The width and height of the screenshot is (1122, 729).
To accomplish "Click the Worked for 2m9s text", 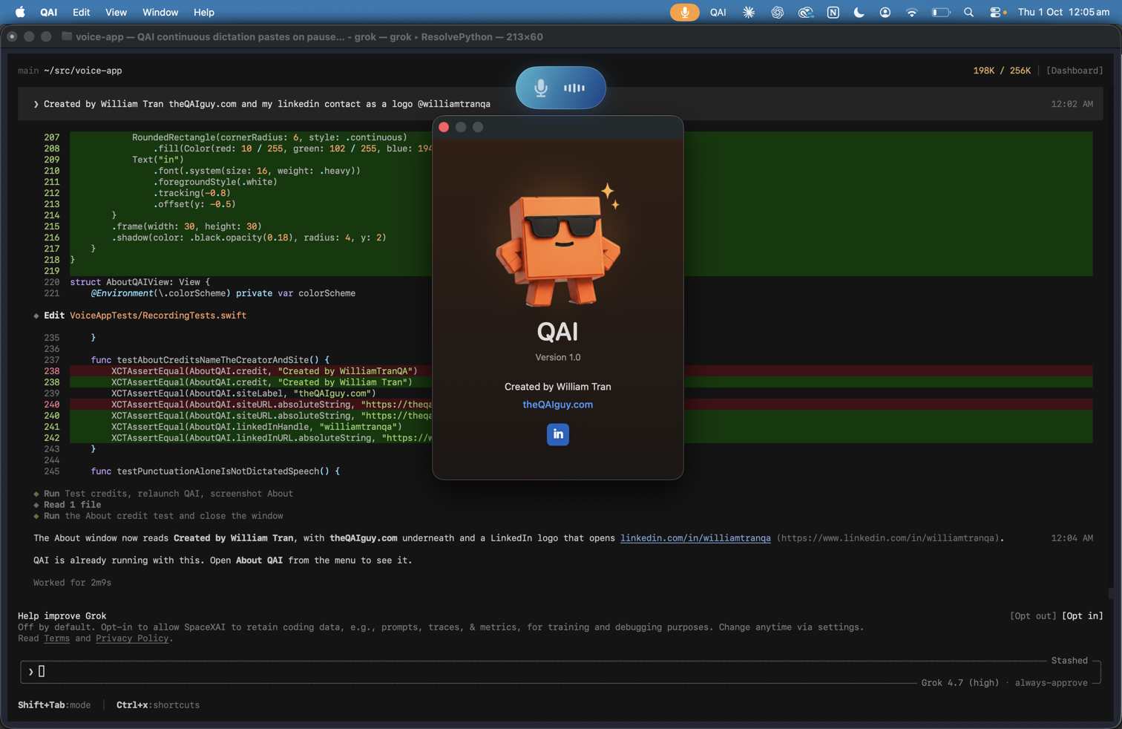I will point(72,583).
